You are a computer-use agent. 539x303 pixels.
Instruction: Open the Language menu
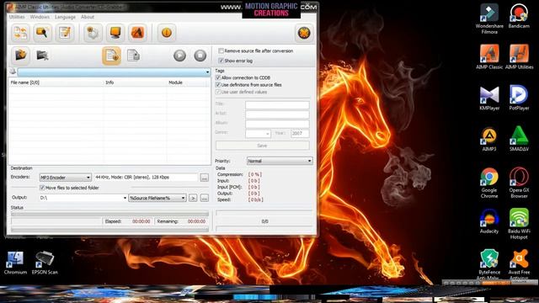click(x=65, y=17)
